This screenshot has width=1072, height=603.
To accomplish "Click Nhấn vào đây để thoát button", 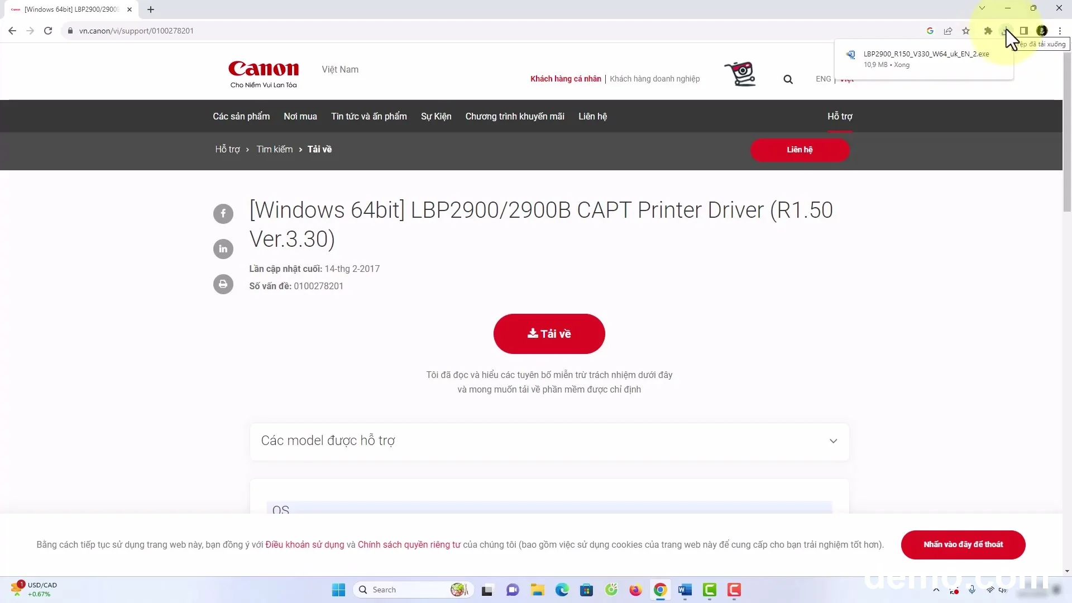I will click(963, 544).
